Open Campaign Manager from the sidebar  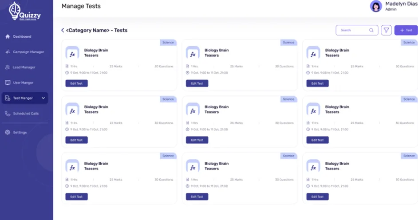tap(28, 52)
